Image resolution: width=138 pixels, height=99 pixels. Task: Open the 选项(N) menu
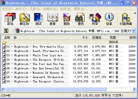pyautogui.click(x=66, y=9)
